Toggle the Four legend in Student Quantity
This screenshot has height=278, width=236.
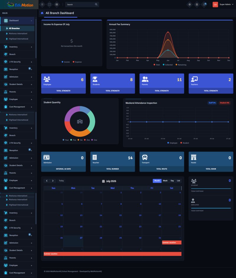coord(66,140)
